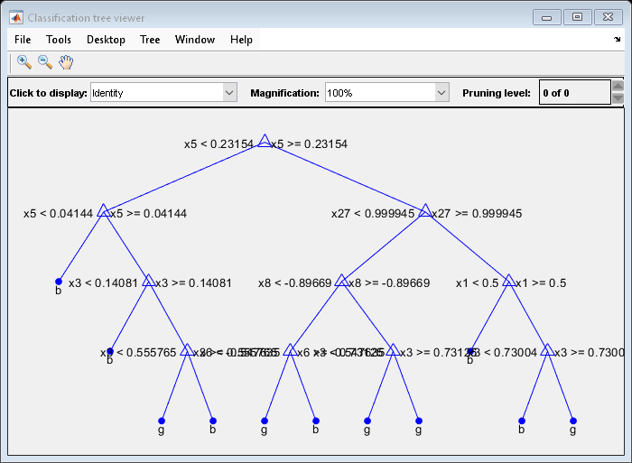Click the Pruning level up arrow
Image resolution: width=632 pixels, height=463 pixels.
(x=618, y=87)
